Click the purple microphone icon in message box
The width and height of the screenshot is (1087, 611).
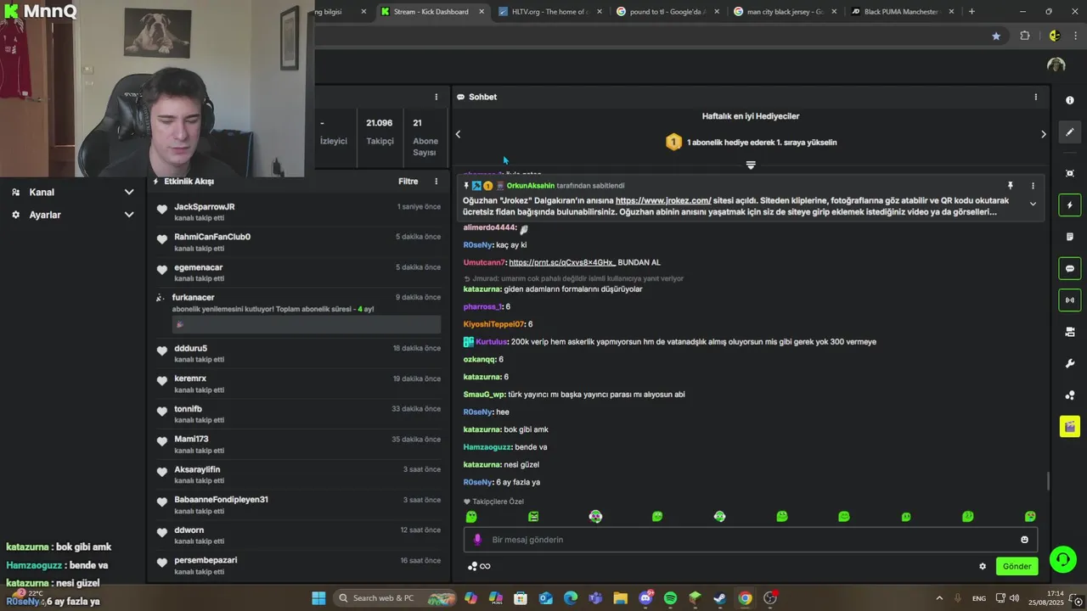click(477, 540)
